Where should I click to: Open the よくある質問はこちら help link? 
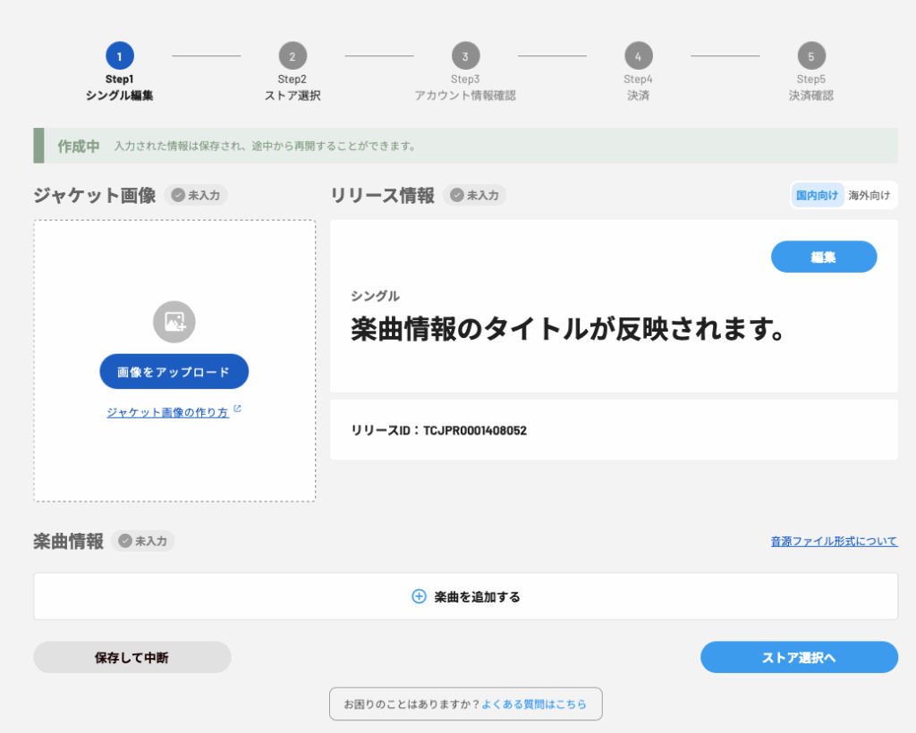(533, 704)
